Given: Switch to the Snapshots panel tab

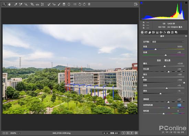Looking at the screenshot, I should [x=176, y=32].
